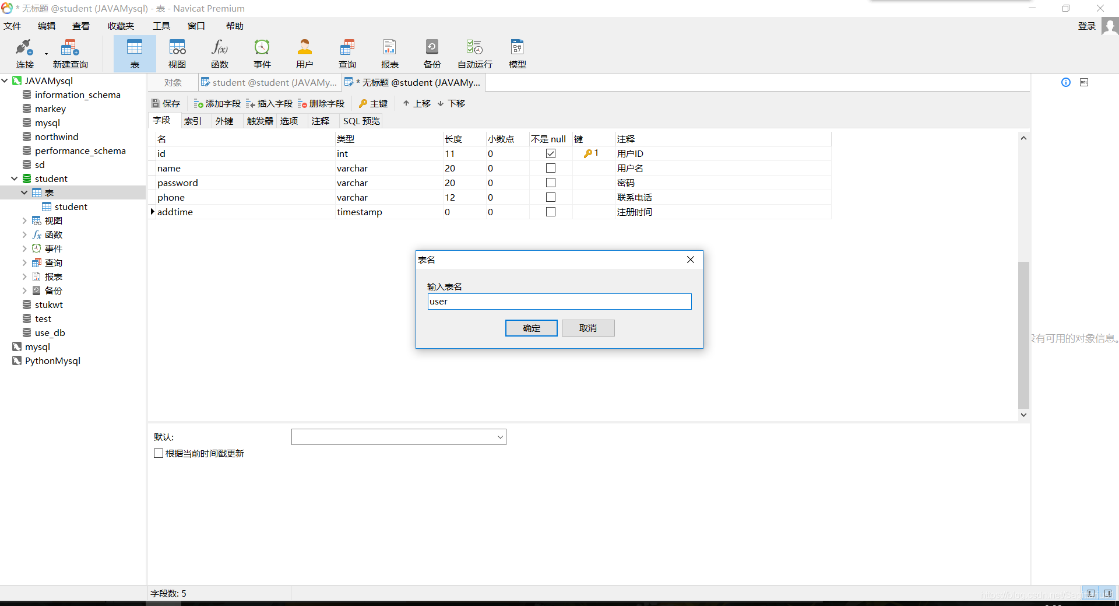The width and height of the screenshot is (1119, 606).
Task: Open the 用户 users toolbar icon
Action: (305, 54)
